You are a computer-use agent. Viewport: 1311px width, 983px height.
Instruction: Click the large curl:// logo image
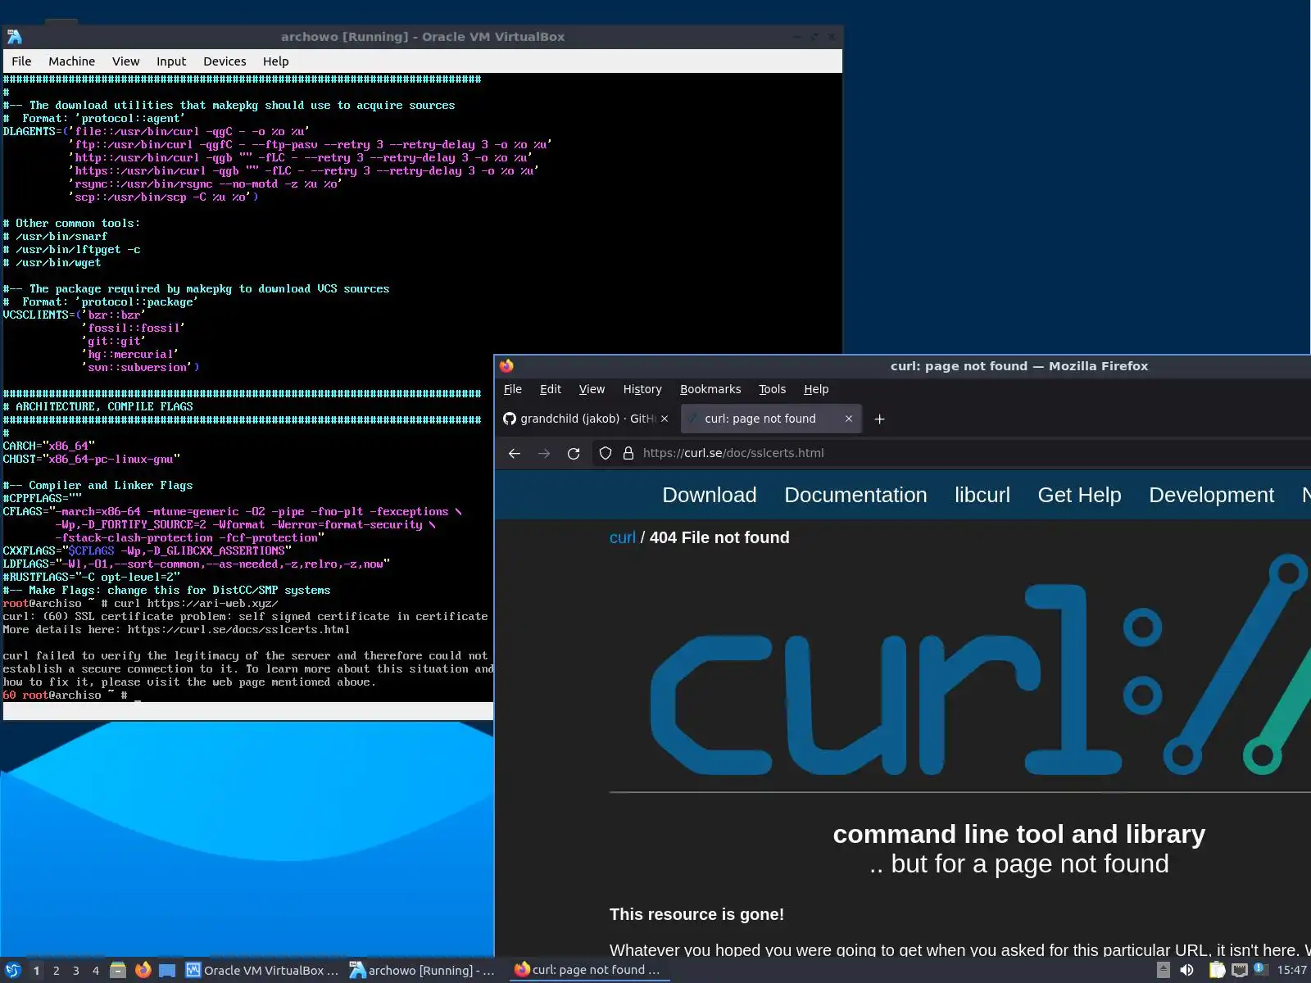979,665
